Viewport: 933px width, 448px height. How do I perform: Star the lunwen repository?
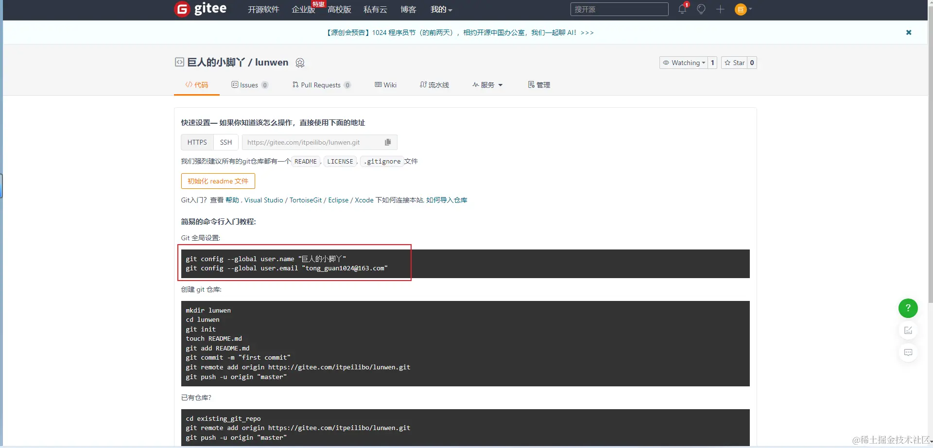734,63
